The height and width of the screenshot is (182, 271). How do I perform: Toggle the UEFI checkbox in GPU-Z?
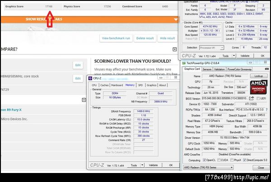point(258,98)
